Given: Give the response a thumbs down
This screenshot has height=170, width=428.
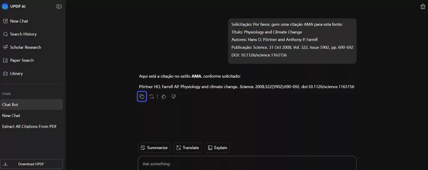Looking at the screenshot, I should click(173, 96).
